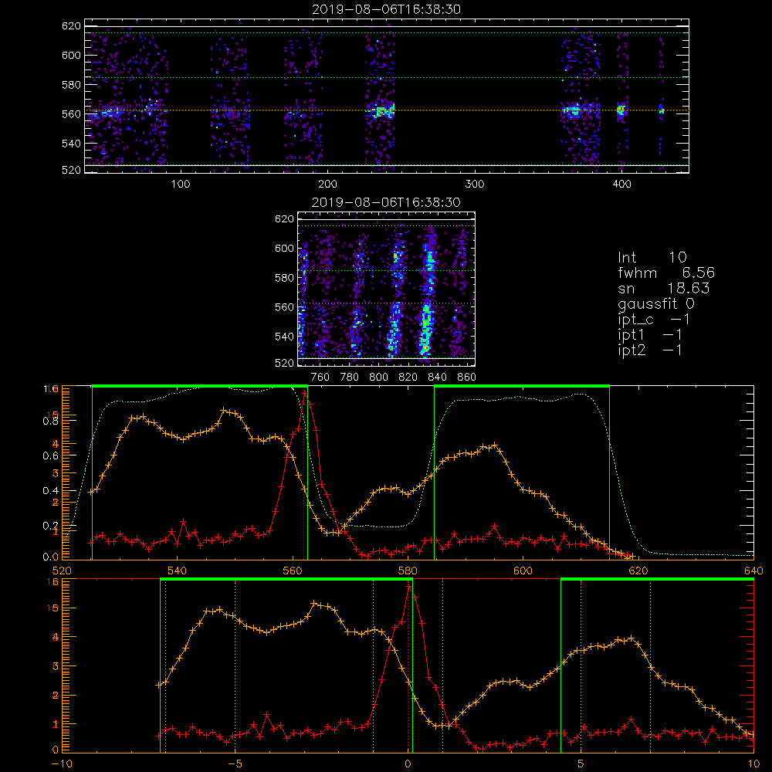
Task: Click y-axis label 540 on top spectrogram
Action: [x=71, y=144]
